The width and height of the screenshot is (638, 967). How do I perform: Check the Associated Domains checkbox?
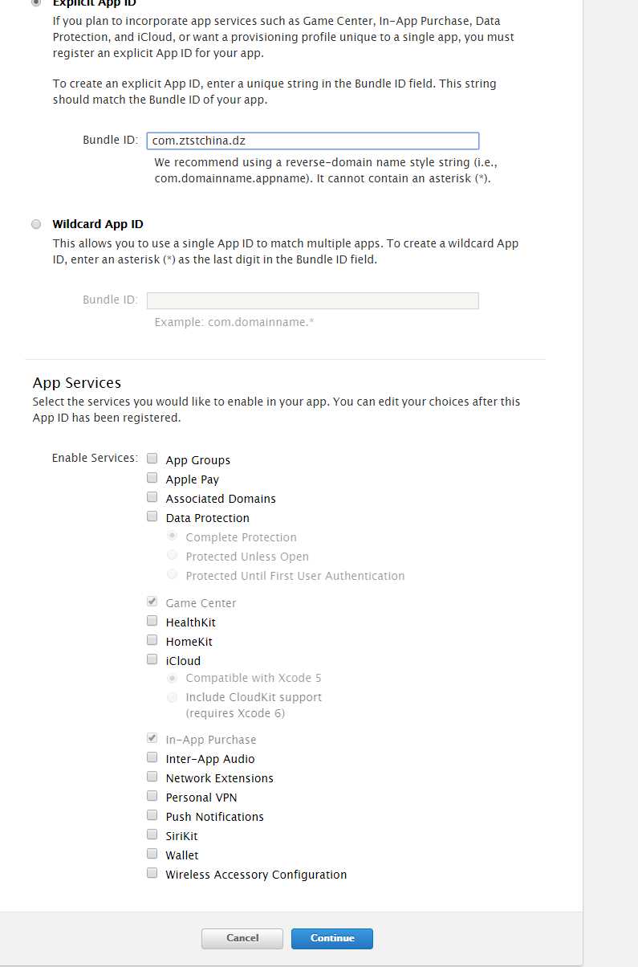pyautogui.click(x=152, y=497)
